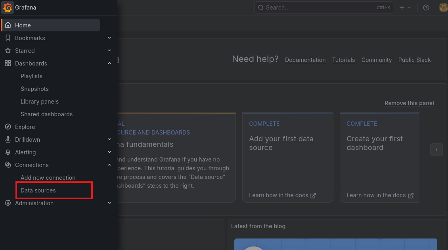Expand the Alerting section chevron
The width and height of the screenshot is (448, 250).
[109, 152]
